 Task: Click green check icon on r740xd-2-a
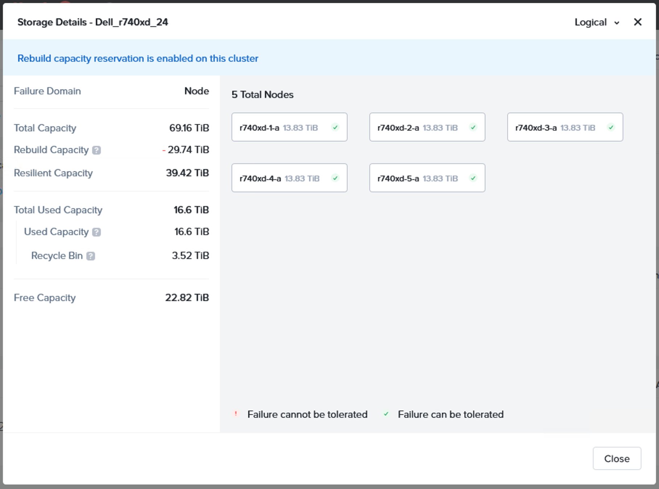[473, 127]
